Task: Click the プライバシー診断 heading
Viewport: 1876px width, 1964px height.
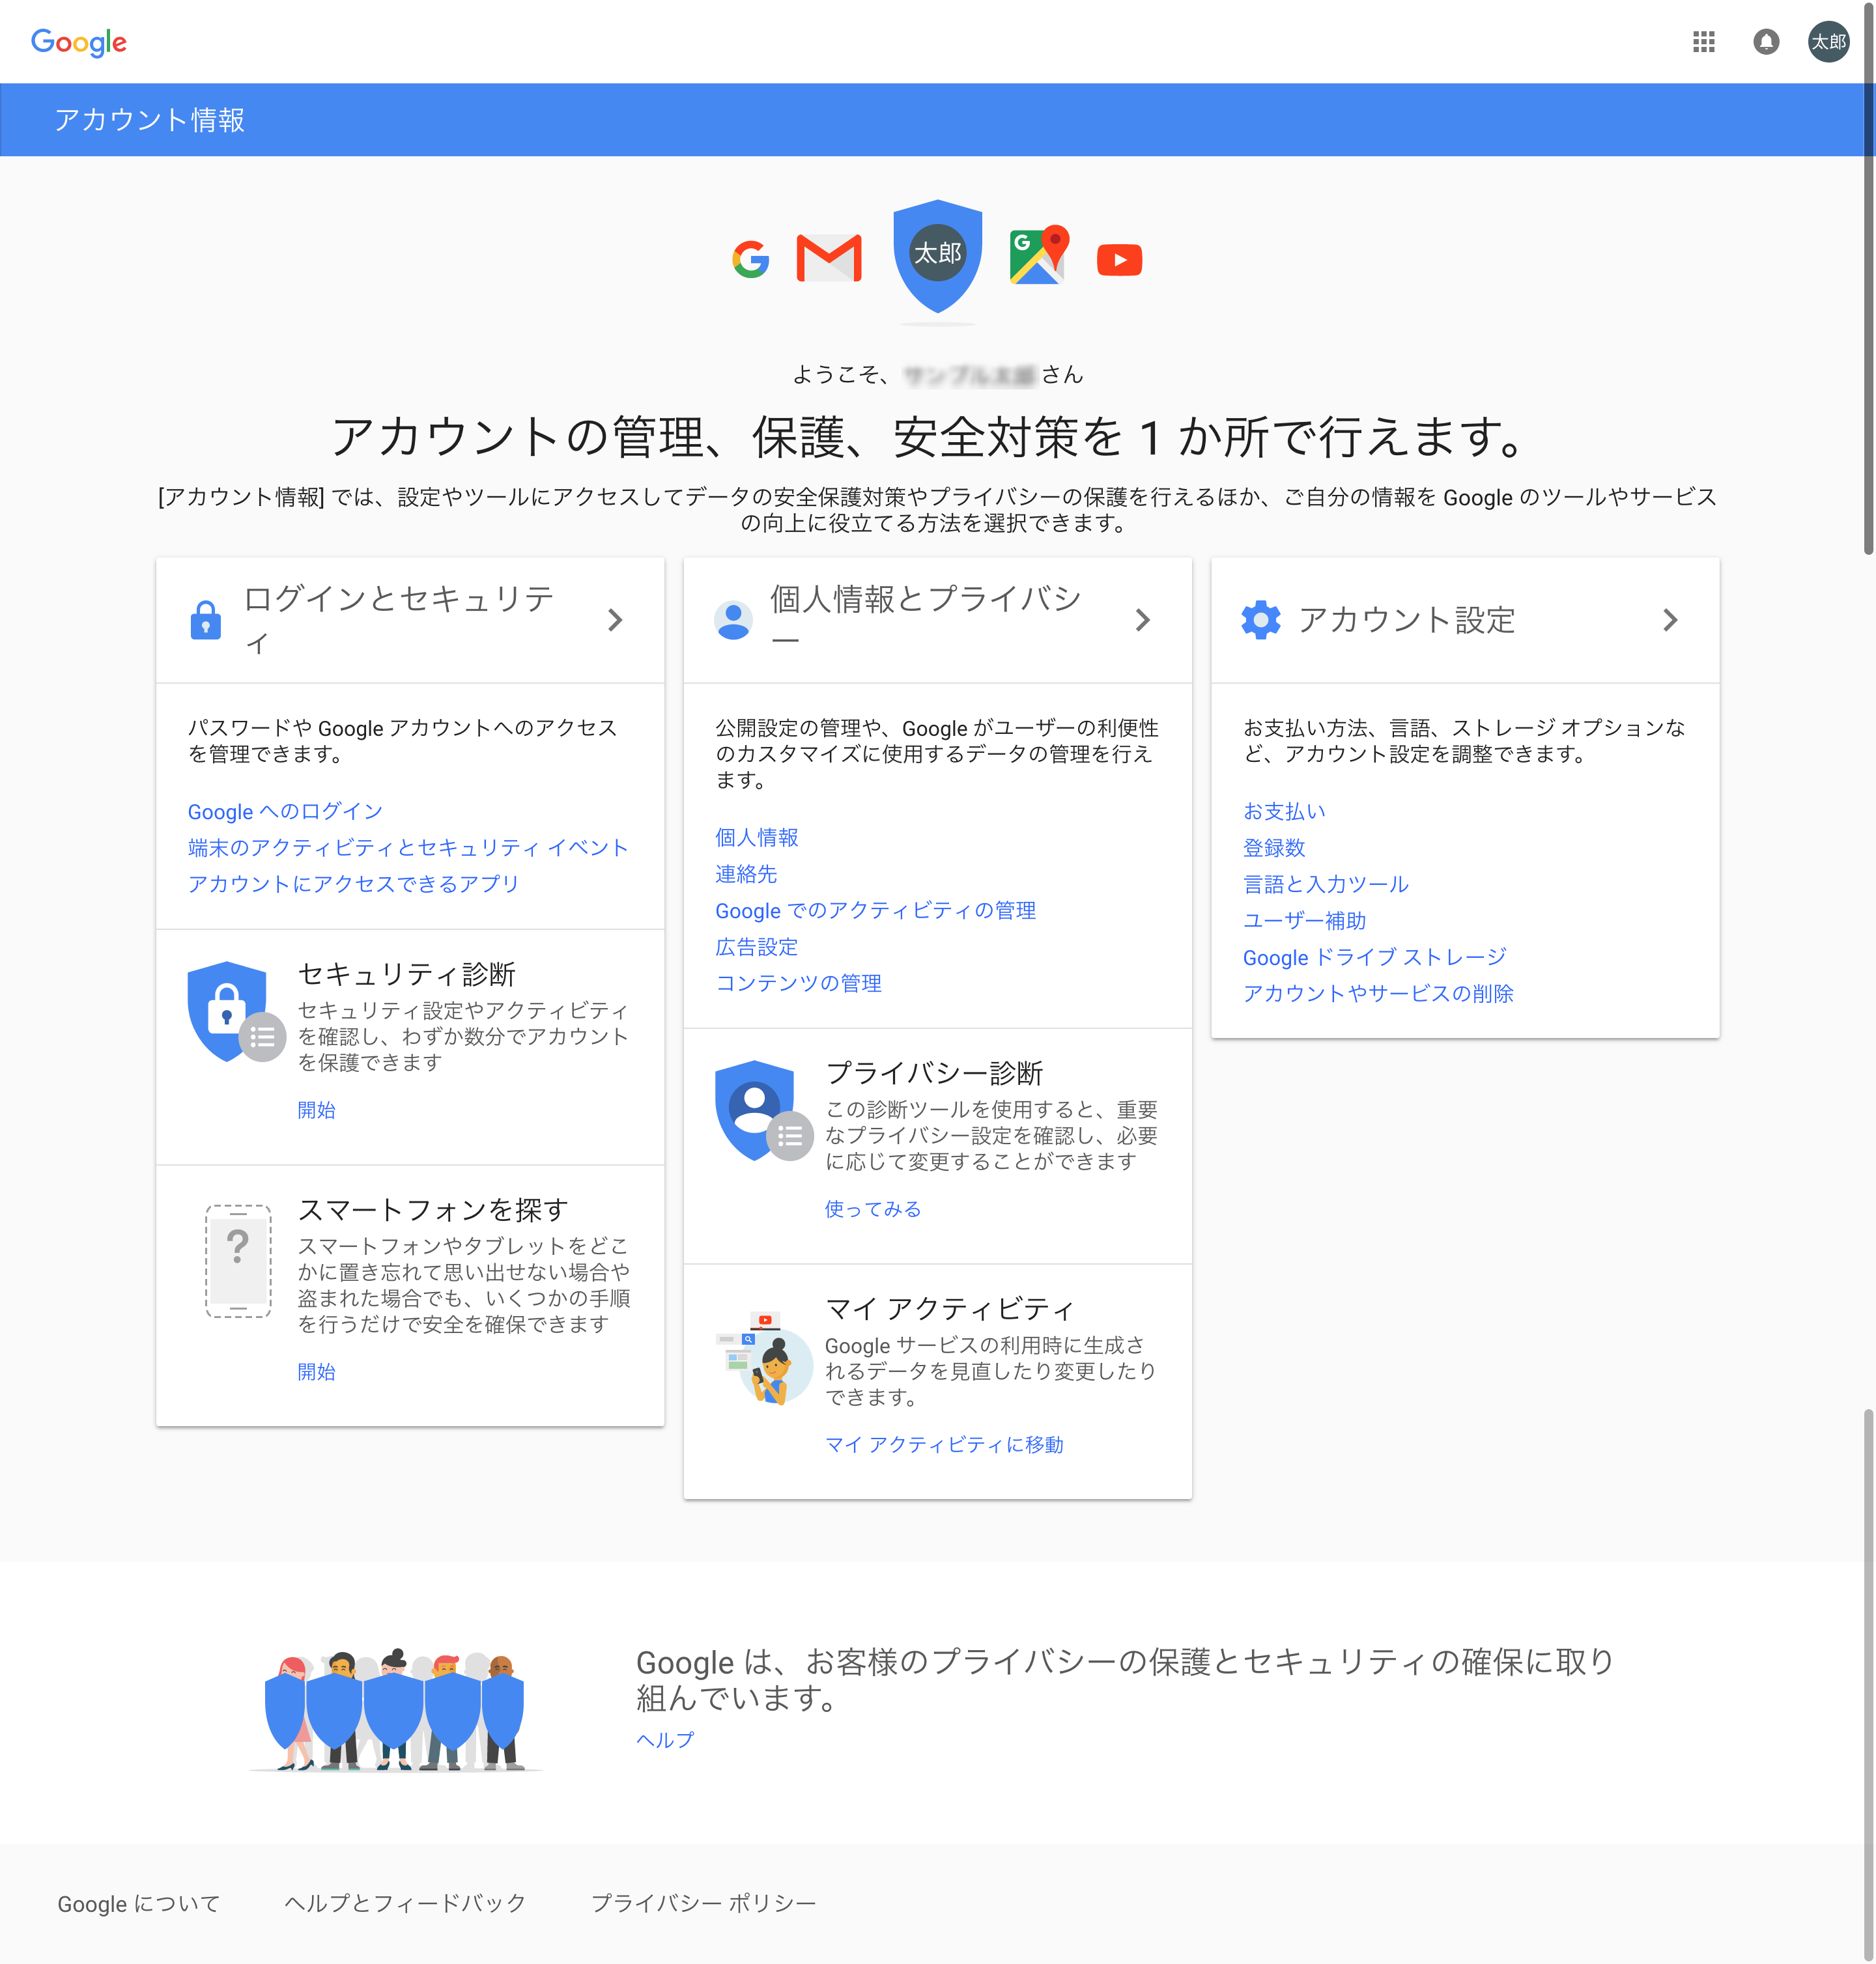Action: [934, 1073]
